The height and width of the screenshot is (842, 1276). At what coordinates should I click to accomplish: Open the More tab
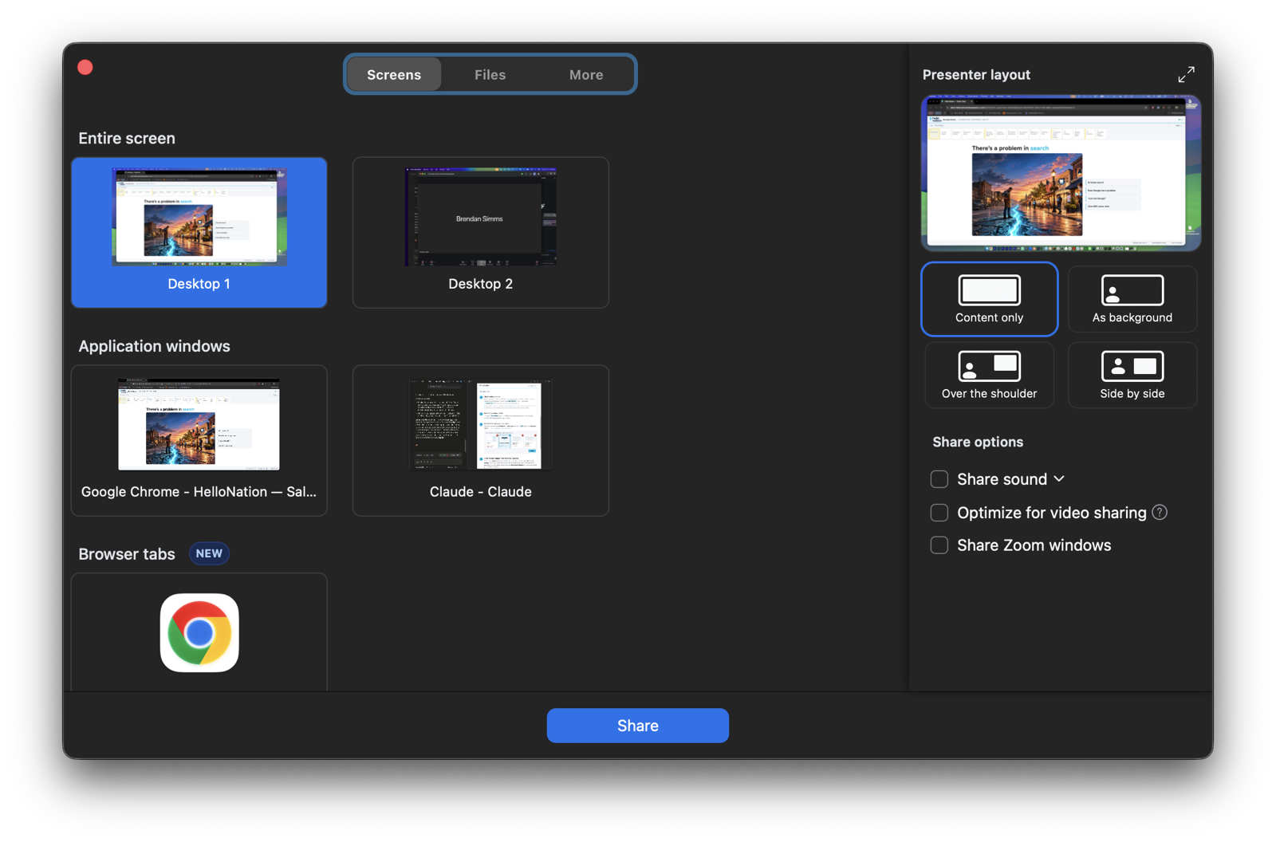pos(586,74)
